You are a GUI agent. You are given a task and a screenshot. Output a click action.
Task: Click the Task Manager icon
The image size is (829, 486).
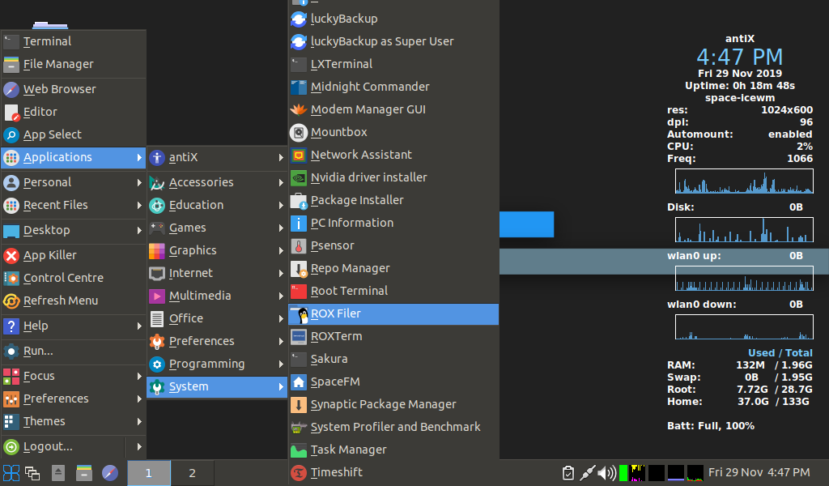tap(299, 450)
